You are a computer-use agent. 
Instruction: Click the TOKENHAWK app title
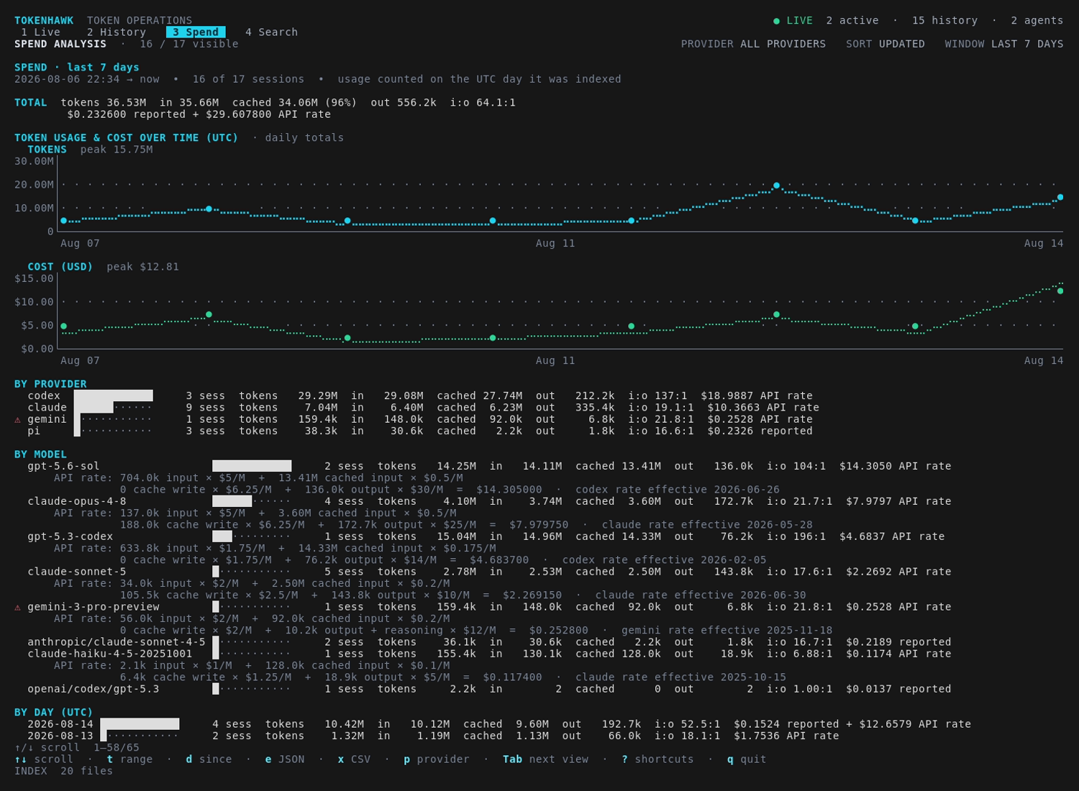click(x=44, y=21)
